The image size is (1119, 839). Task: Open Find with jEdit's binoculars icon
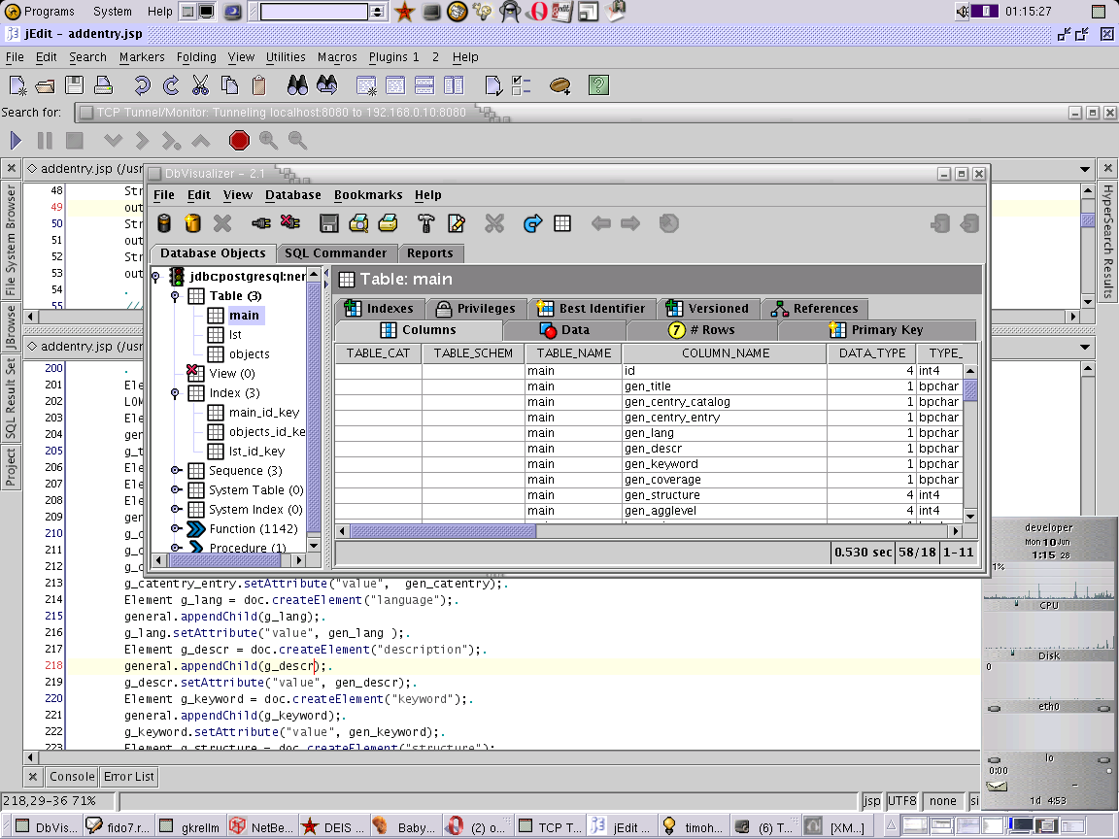point(297,85)
